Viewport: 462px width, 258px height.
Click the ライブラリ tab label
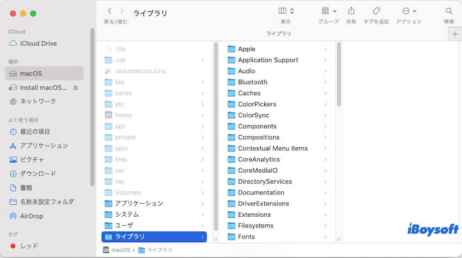coord(278,34)
